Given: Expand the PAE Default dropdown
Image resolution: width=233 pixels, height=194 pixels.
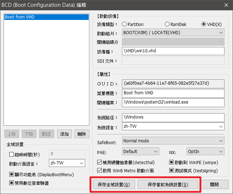Looking at the screenshot, I should [140, 152].
